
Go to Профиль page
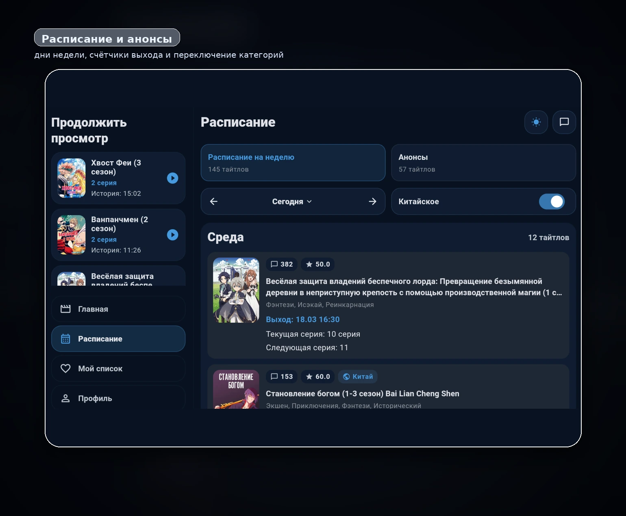tap(118, 398)
